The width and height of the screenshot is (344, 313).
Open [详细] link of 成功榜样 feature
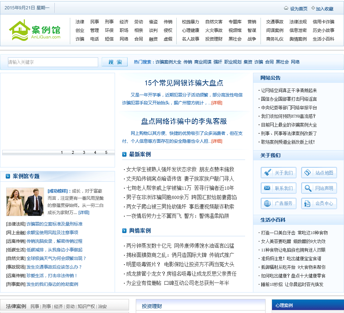coord(84,213)
